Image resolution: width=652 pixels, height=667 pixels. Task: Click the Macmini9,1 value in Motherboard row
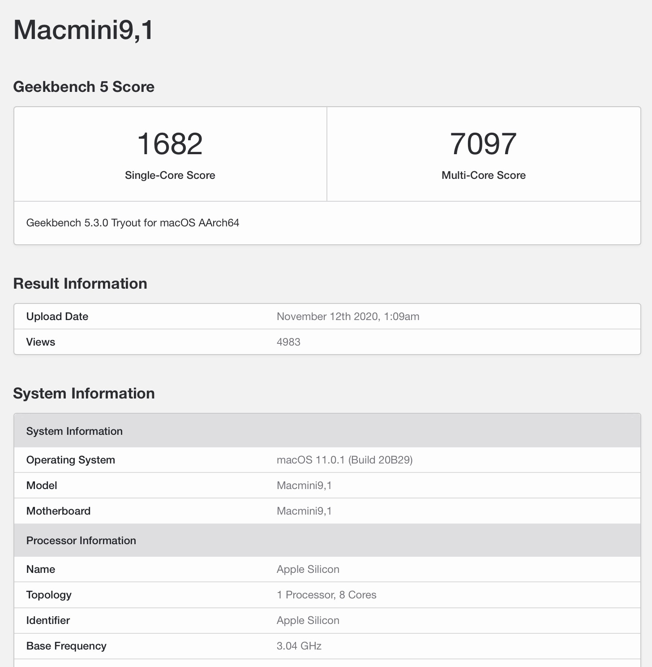click(304, 511)
